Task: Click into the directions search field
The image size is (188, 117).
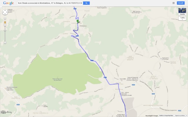Action: [50, 3]
